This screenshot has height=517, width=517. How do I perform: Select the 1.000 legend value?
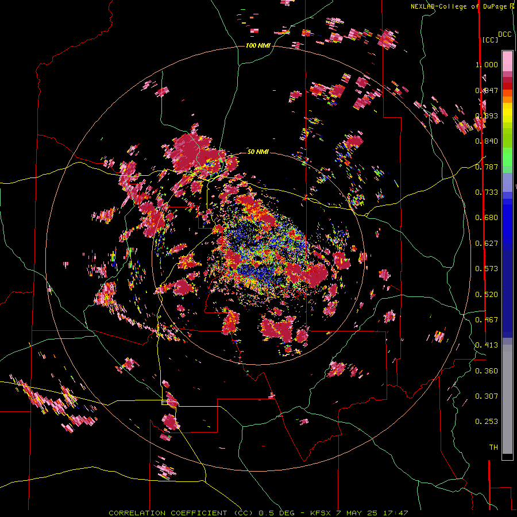pyautogui.click(x=487, y=64)
